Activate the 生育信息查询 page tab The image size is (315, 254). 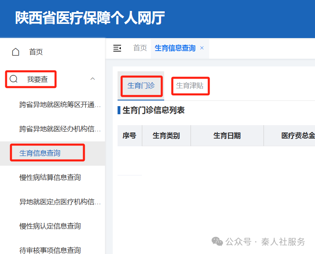pos(175,48)
